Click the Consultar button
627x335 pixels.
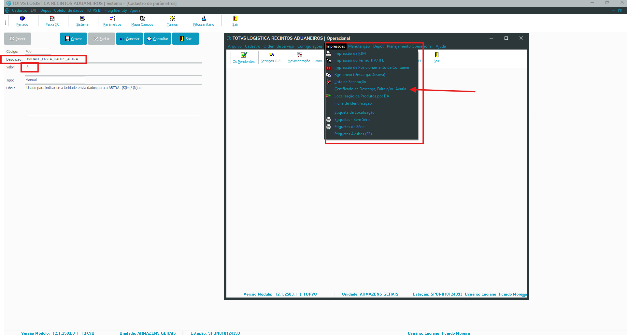pyautogui.click(x=157, y=39)
